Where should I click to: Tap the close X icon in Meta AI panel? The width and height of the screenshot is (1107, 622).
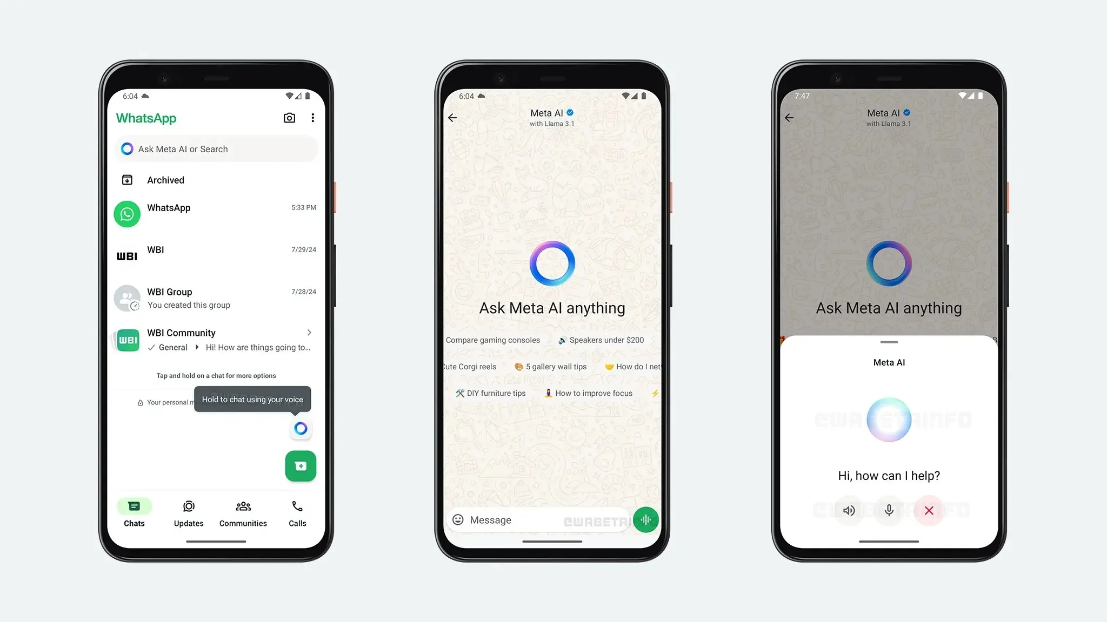tap(929, 510)
